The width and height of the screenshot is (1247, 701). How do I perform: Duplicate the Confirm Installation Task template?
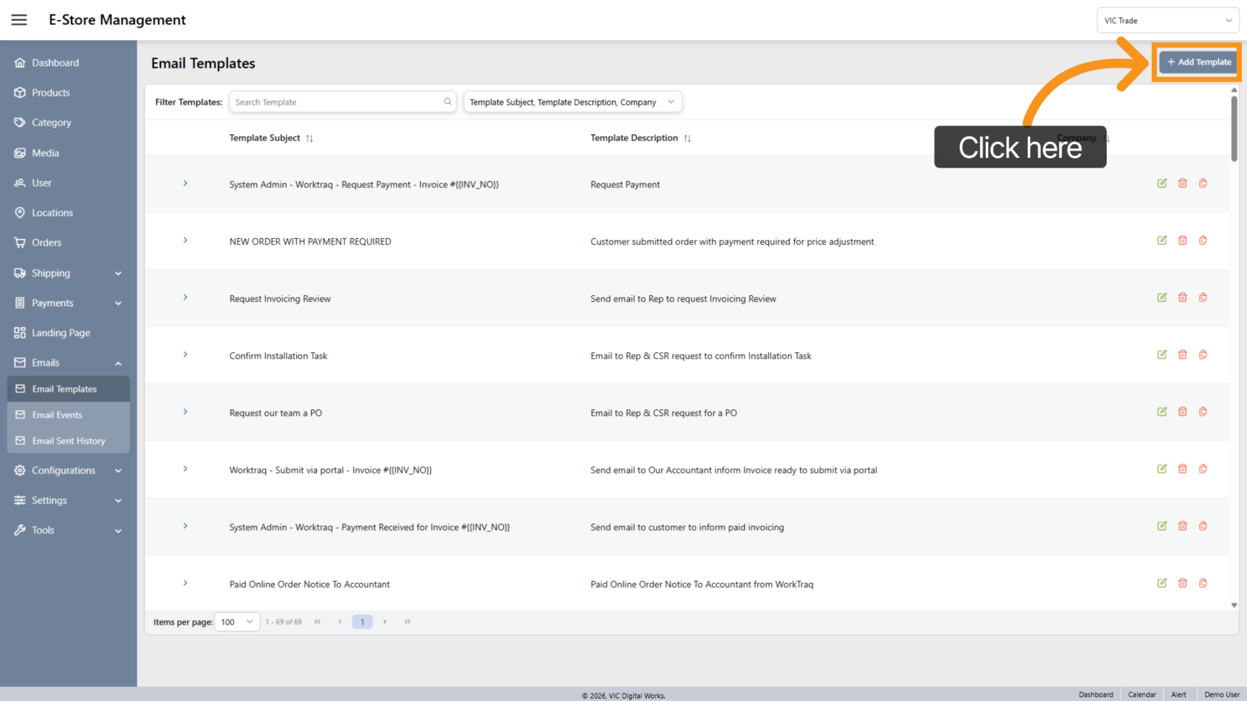tap(1203, 355)
